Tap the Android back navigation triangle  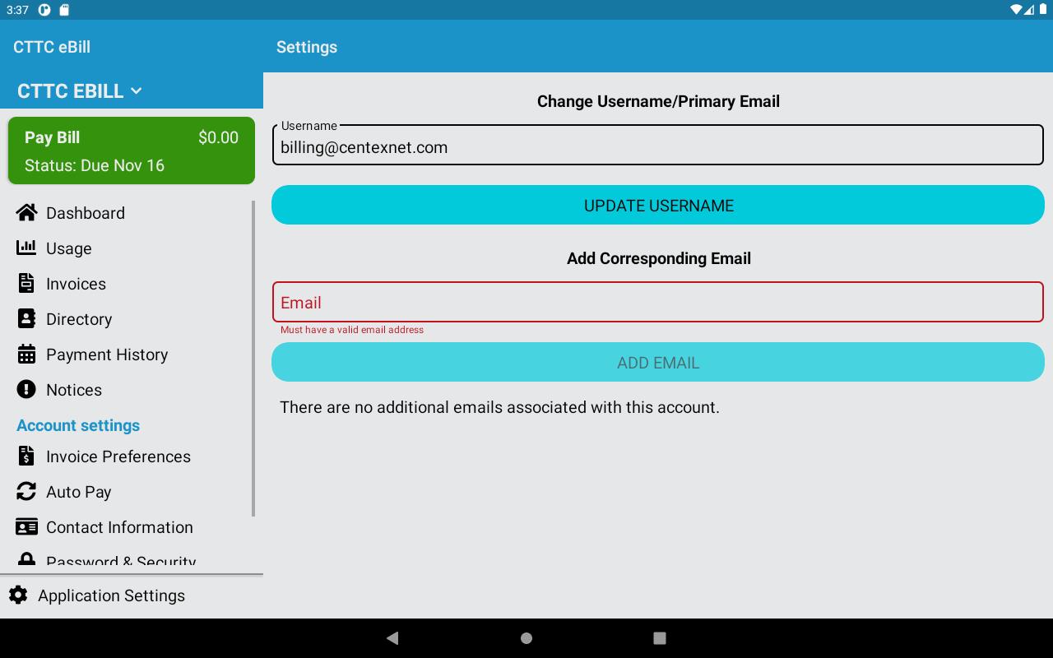click(392, 637)
